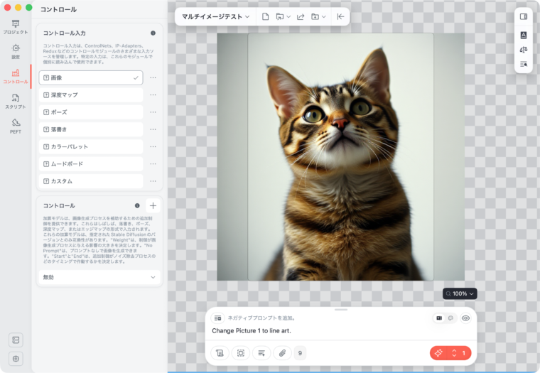Click the red generate button
This screenshot has height=373, width=540.
(438, 352)
